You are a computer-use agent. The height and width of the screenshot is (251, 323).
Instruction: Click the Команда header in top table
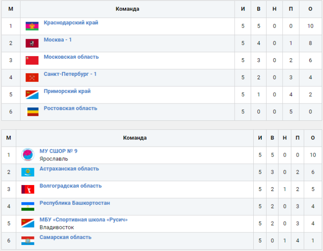(127, 9)
